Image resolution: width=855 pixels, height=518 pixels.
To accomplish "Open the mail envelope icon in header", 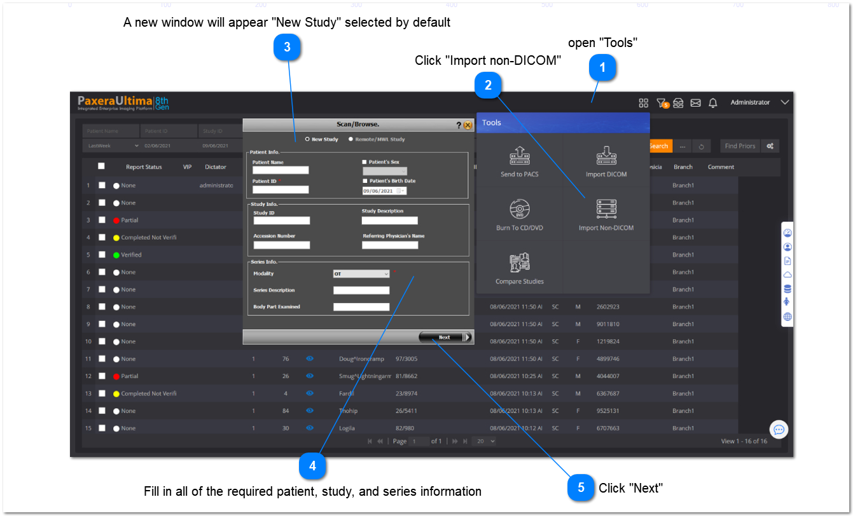I will pos(695,103).
